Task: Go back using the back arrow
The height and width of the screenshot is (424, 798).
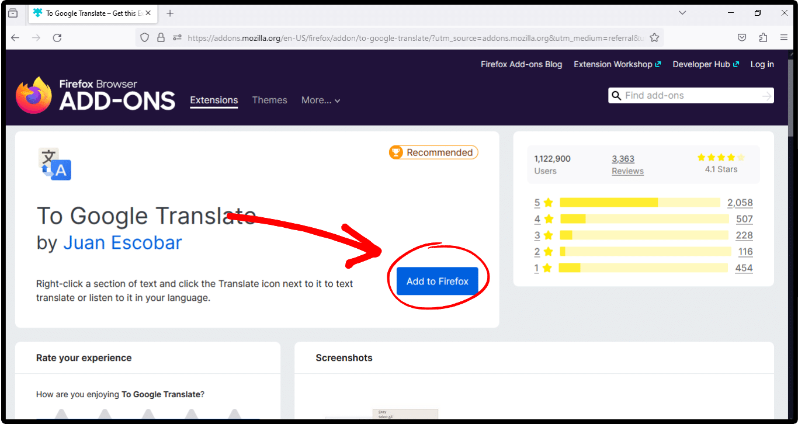Action: click(x=15, y=37)
